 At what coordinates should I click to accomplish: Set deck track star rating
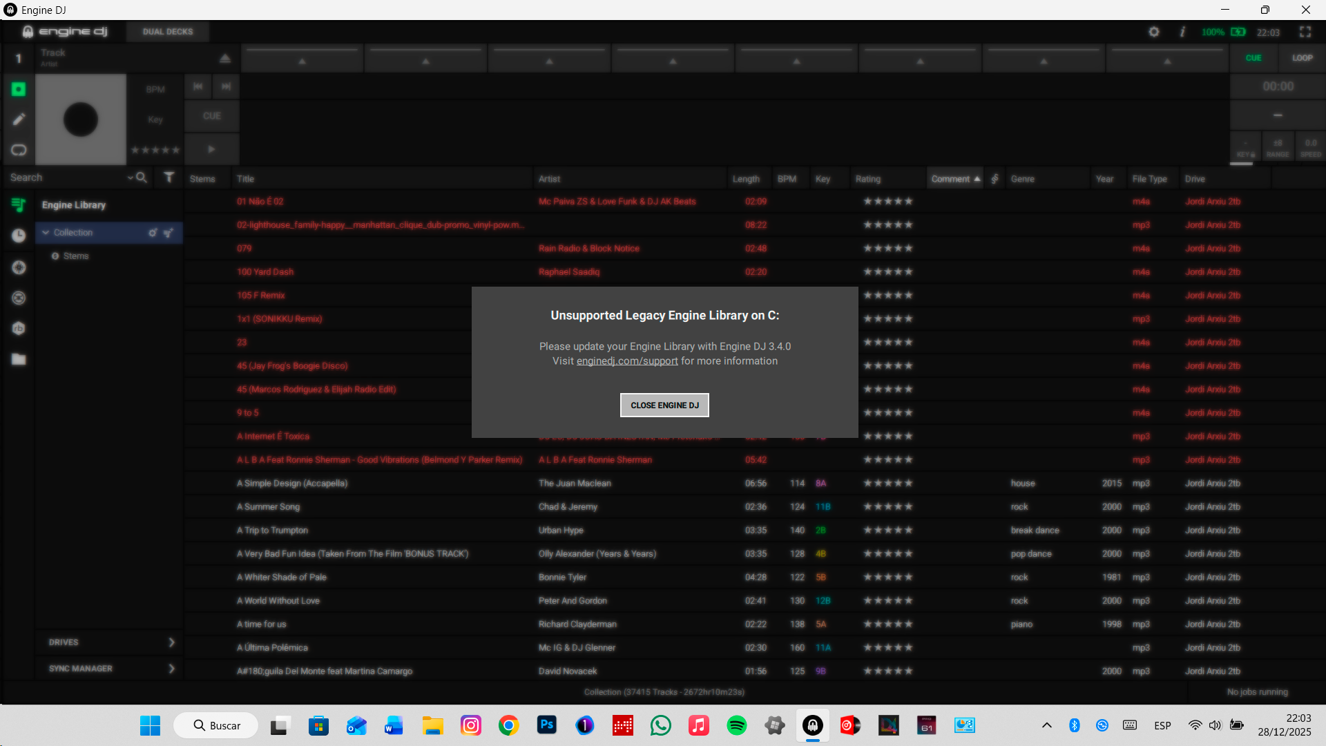pos(155,150)
